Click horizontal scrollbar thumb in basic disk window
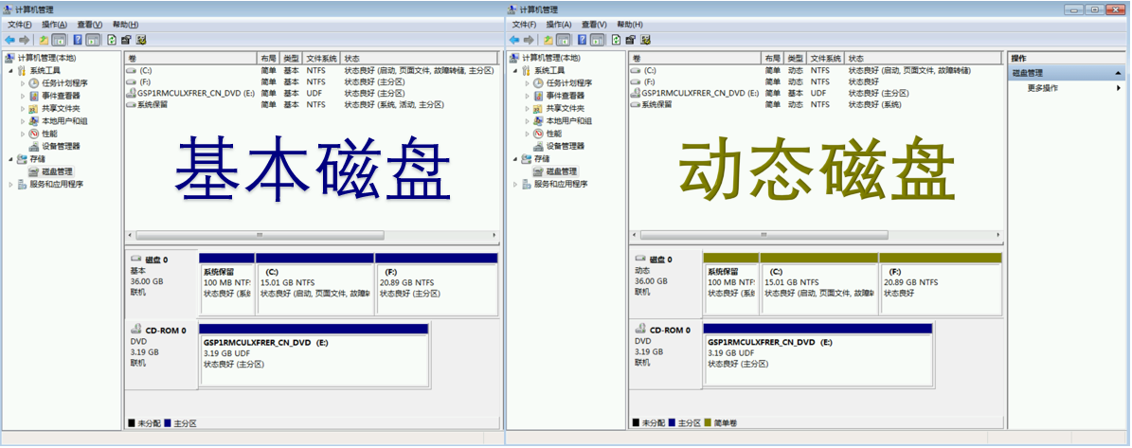The width and height of the screenshot is (1132, 448). [260, 235]
